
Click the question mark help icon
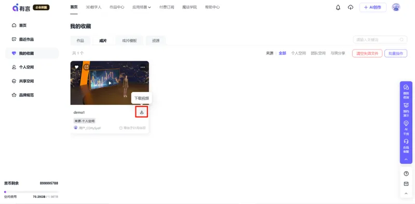(406, 174)
